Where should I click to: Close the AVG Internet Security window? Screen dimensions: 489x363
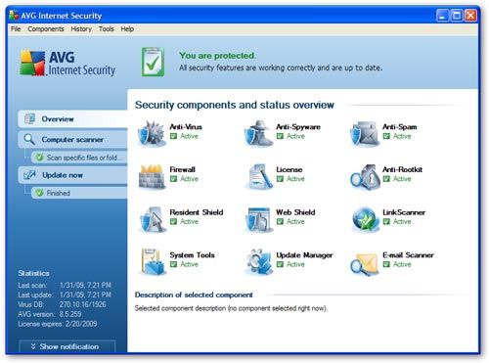[x=470, y=16]
